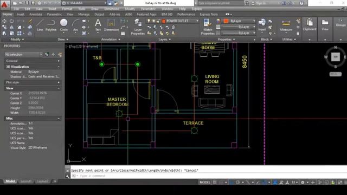Click the layer color swatch beside POWER OUTLET
Image resolution: width=347 pixels, height=195 pixels.
coord(164,21)
